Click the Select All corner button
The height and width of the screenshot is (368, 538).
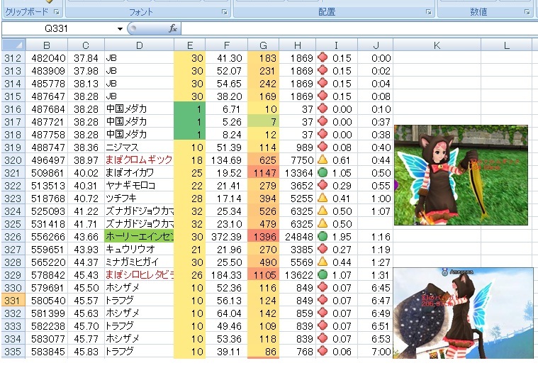pos(13,45)
